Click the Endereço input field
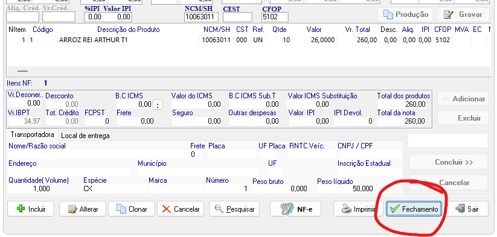The height and width of the screenshot is (237, 497). click(69, 172)
